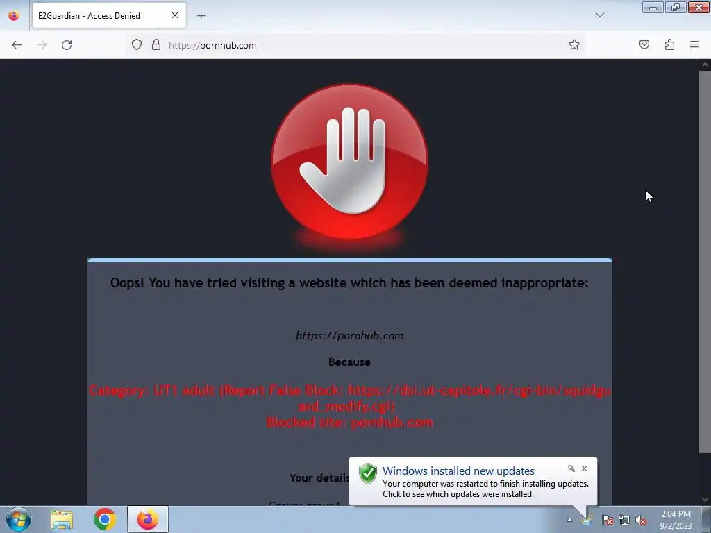This screenshot has height=533, width=711.
Task: Click the red Category UT1 adult reason text
Action: click(349, 398)
